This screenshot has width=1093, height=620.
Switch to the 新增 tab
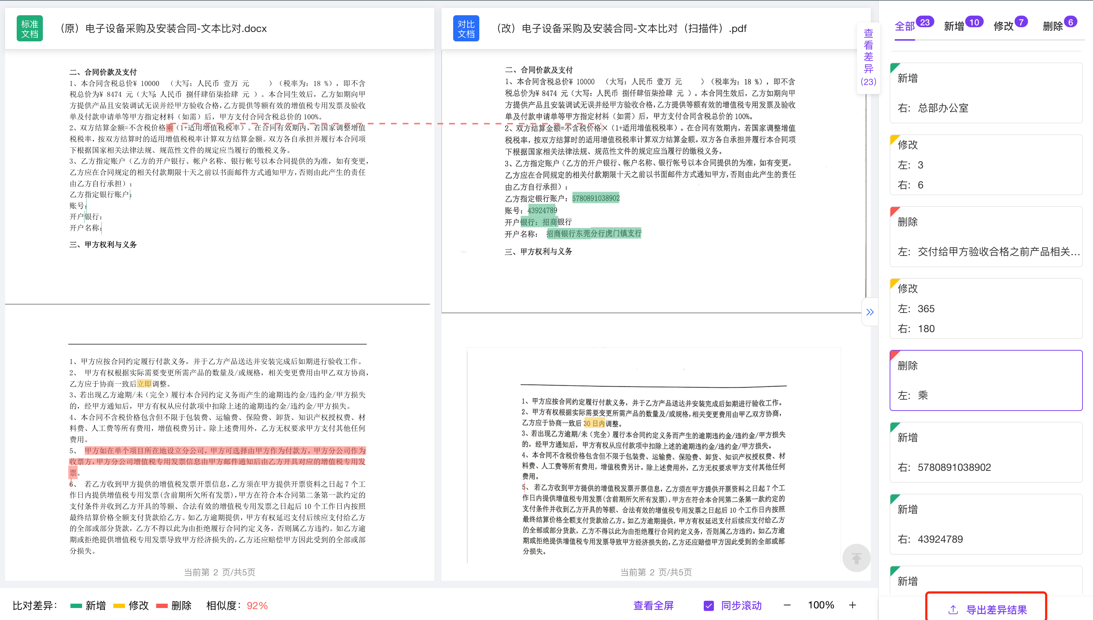coord(954,26)
